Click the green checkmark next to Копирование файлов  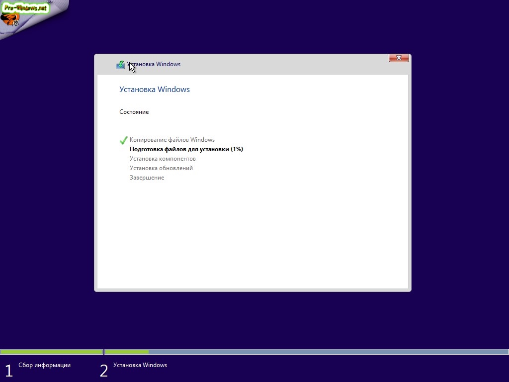(123, 140)
